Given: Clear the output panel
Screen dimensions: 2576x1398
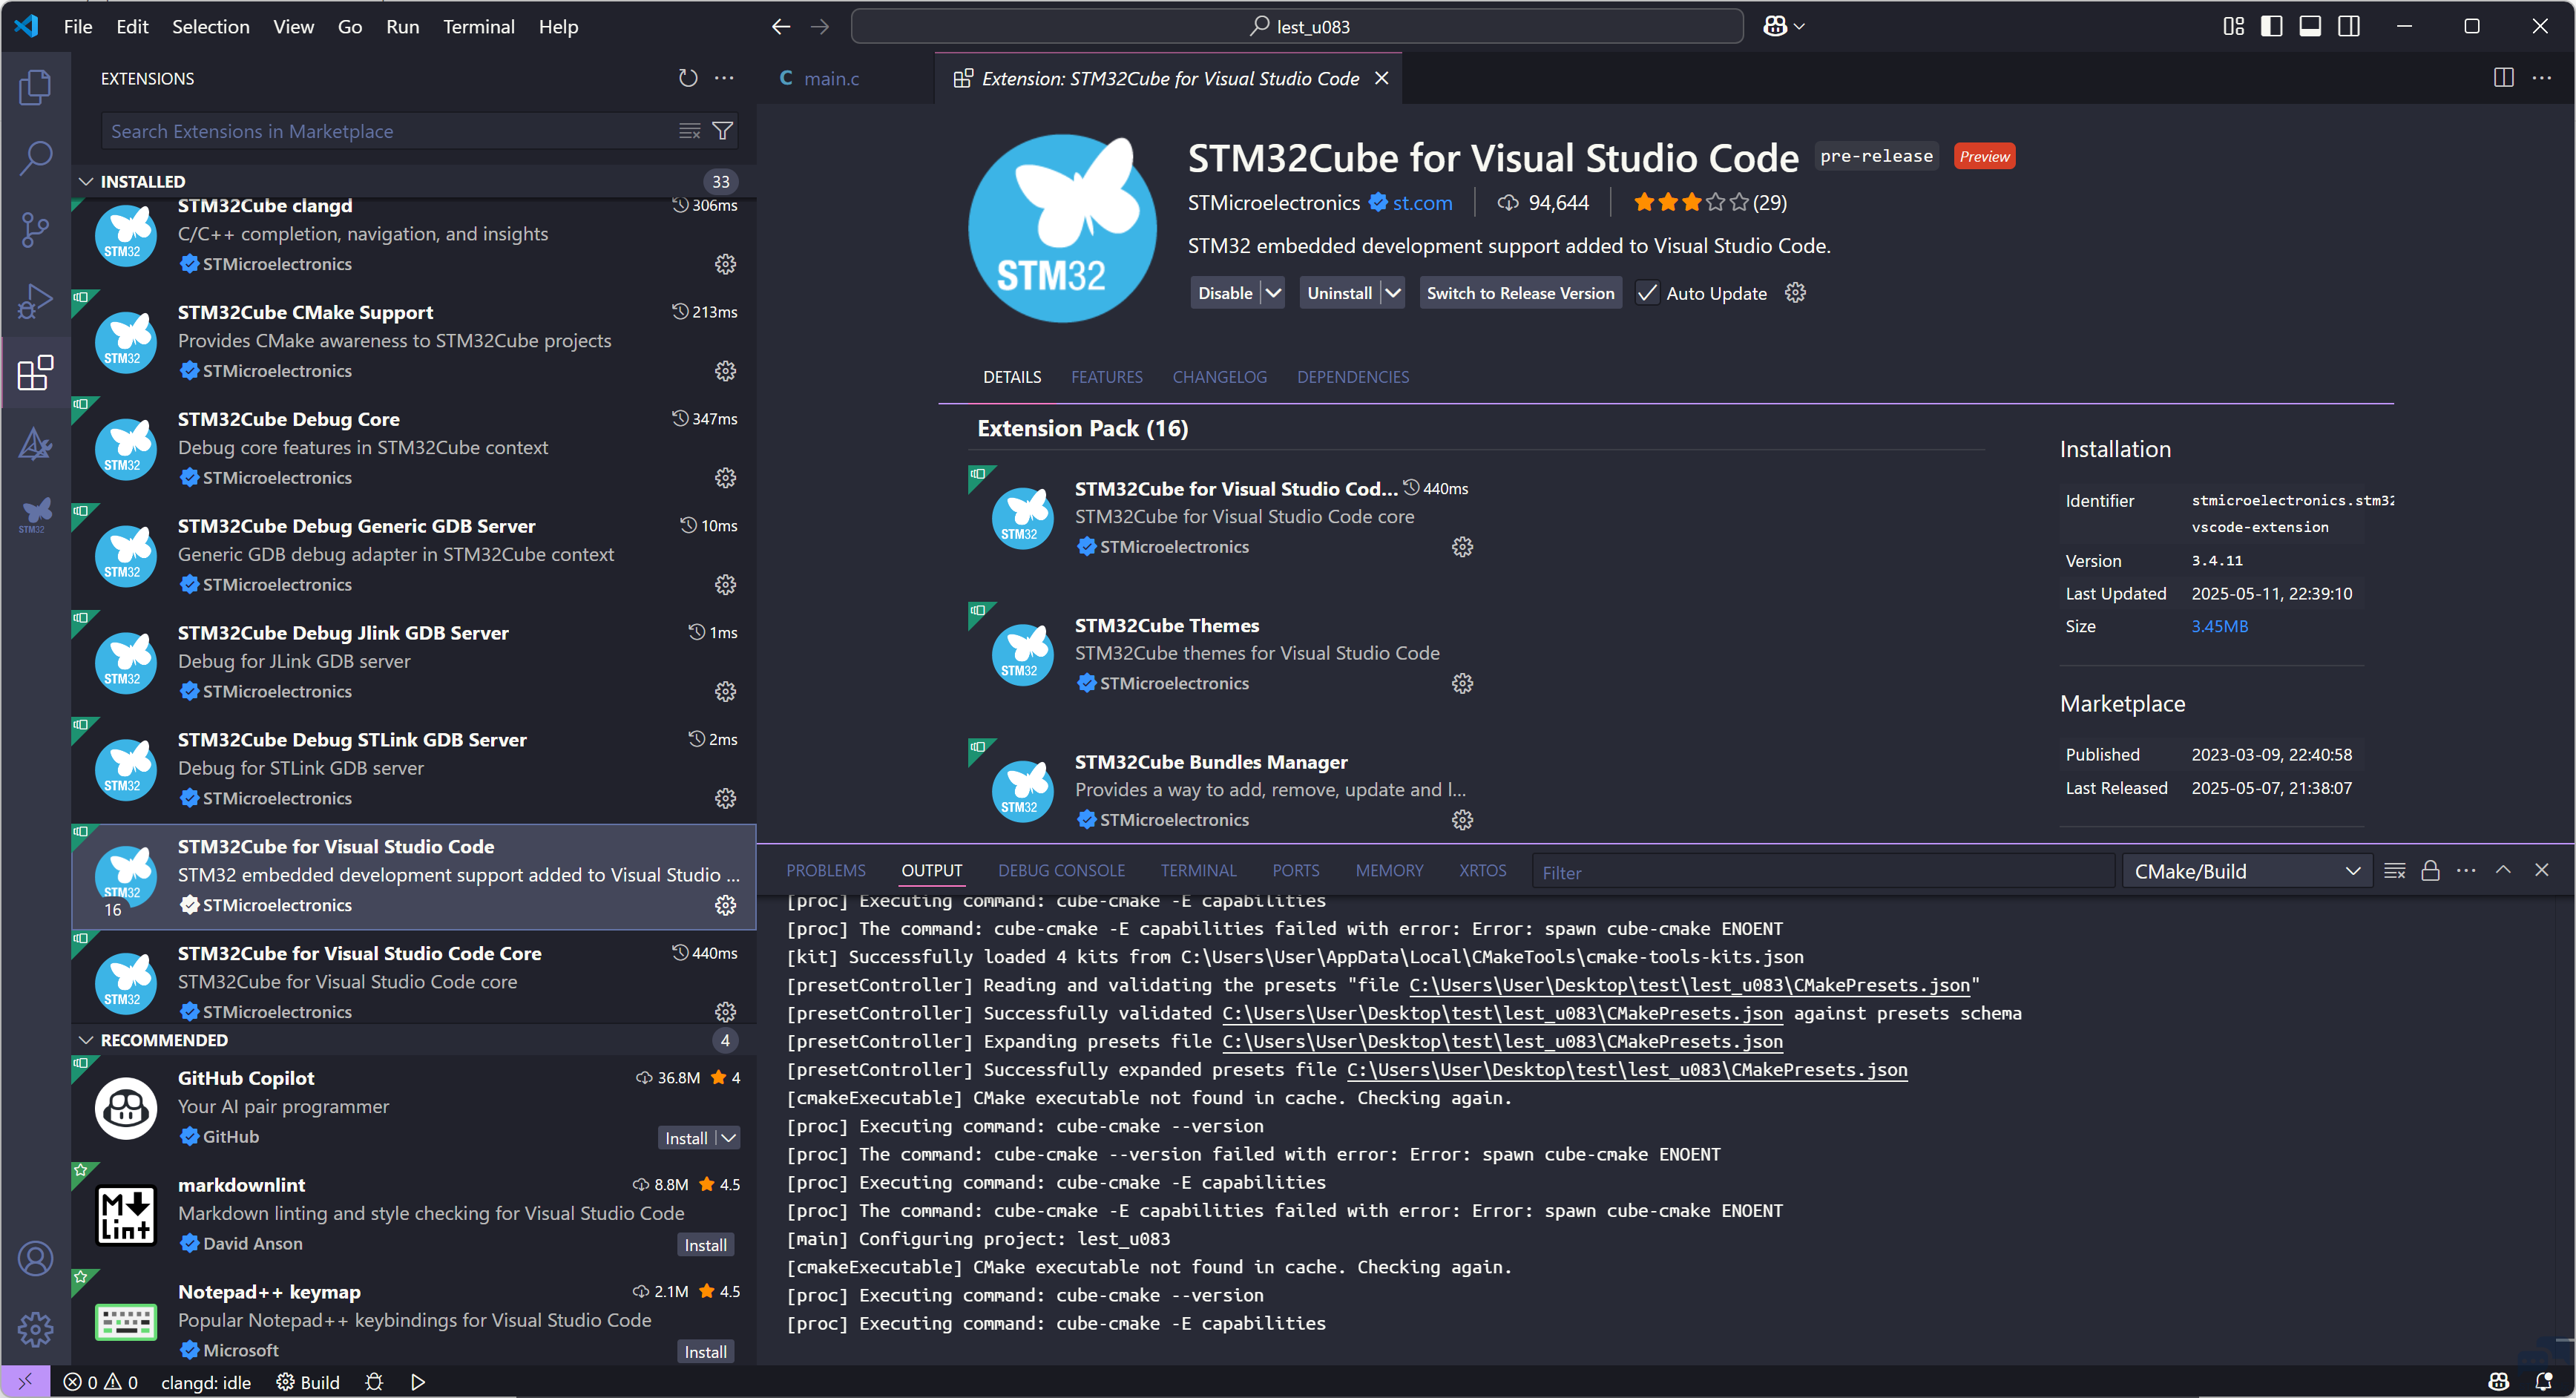Looking at the screenshot, I should coord(2395,871).
